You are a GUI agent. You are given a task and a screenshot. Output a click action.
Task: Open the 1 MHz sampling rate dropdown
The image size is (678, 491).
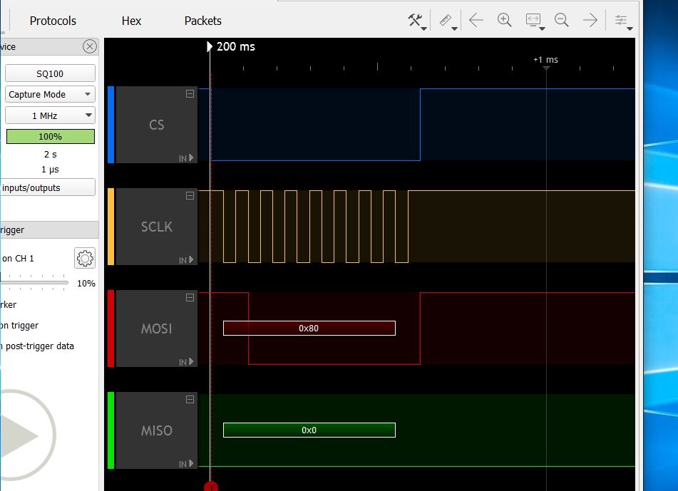pos(49,115)
